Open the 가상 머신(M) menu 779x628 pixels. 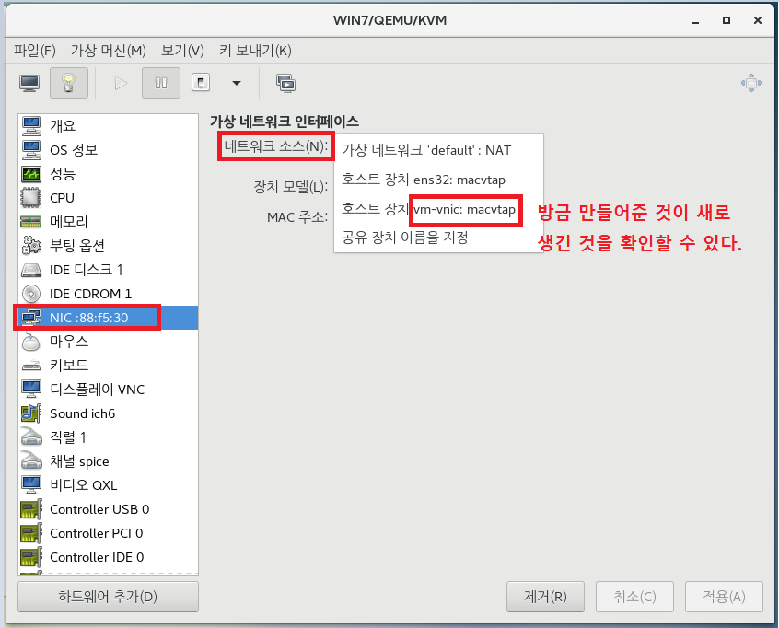click(x=109, y=50)
